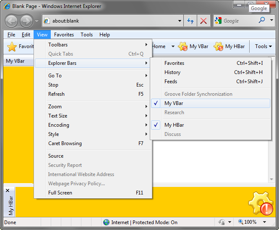Click the Refresh arrows icon
The image size is (279, 230).
(x=190, y=21)
